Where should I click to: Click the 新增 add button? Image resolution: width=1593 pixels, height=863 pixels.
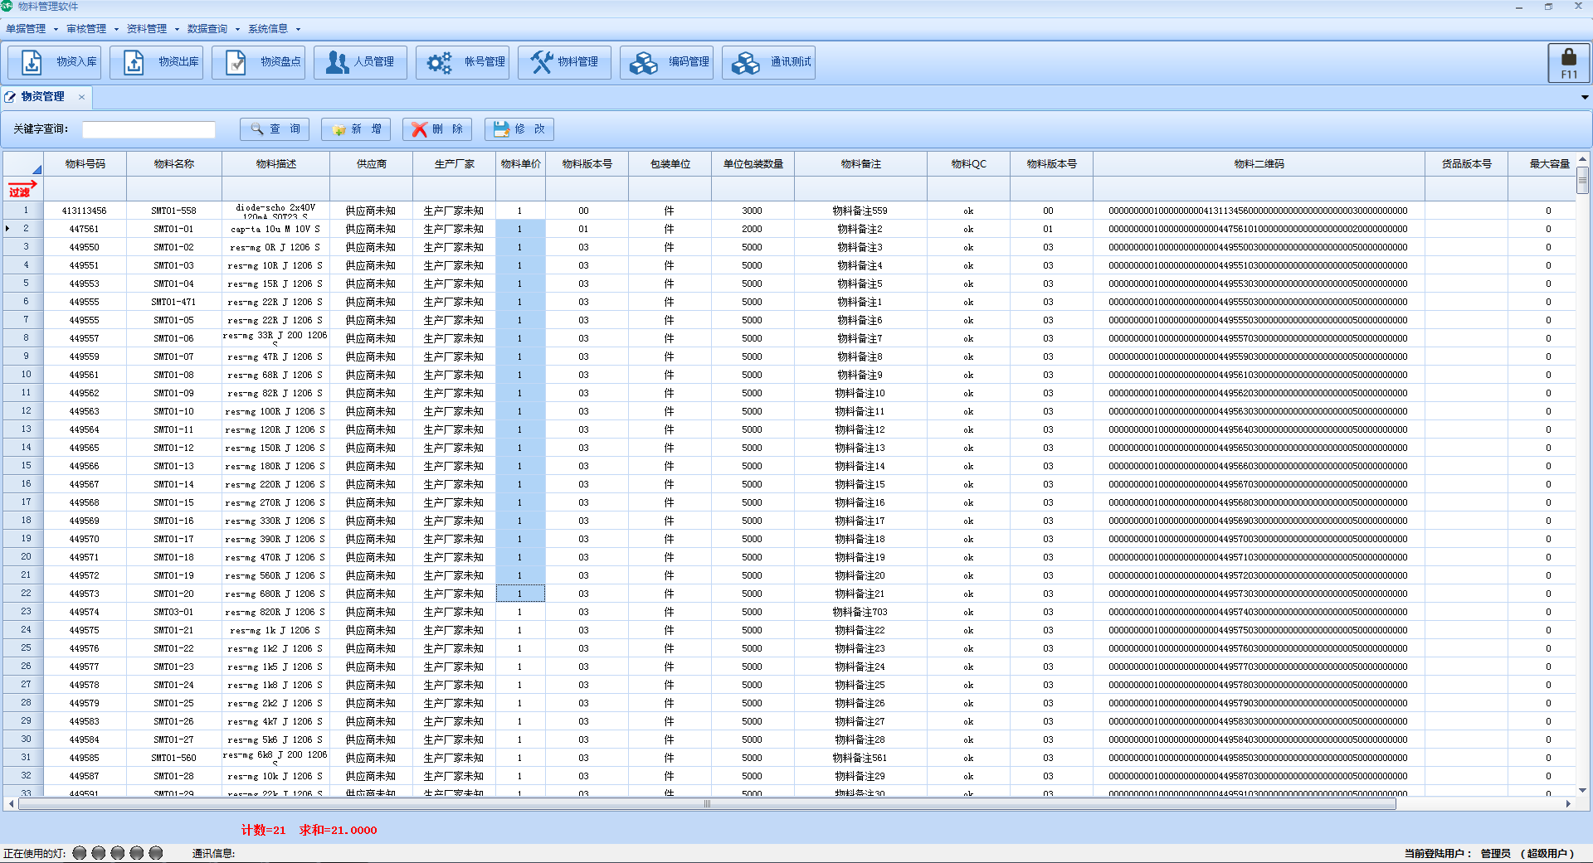(x=356, y=129)
